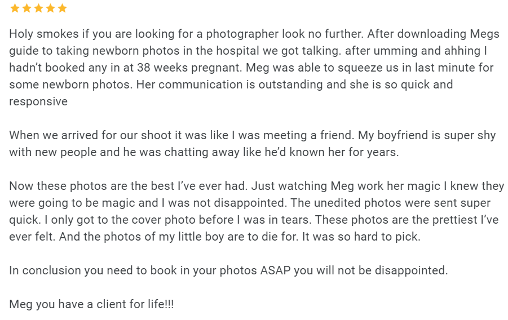Click the words 'In conclusion' in the review

[45, 270]
